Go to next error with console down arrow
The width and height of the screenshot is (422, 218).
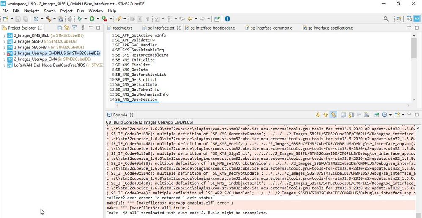(318, 115)
